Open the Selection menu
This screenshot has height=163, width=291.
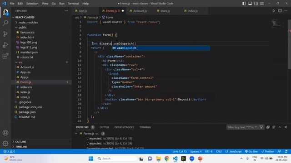[32, 4]
